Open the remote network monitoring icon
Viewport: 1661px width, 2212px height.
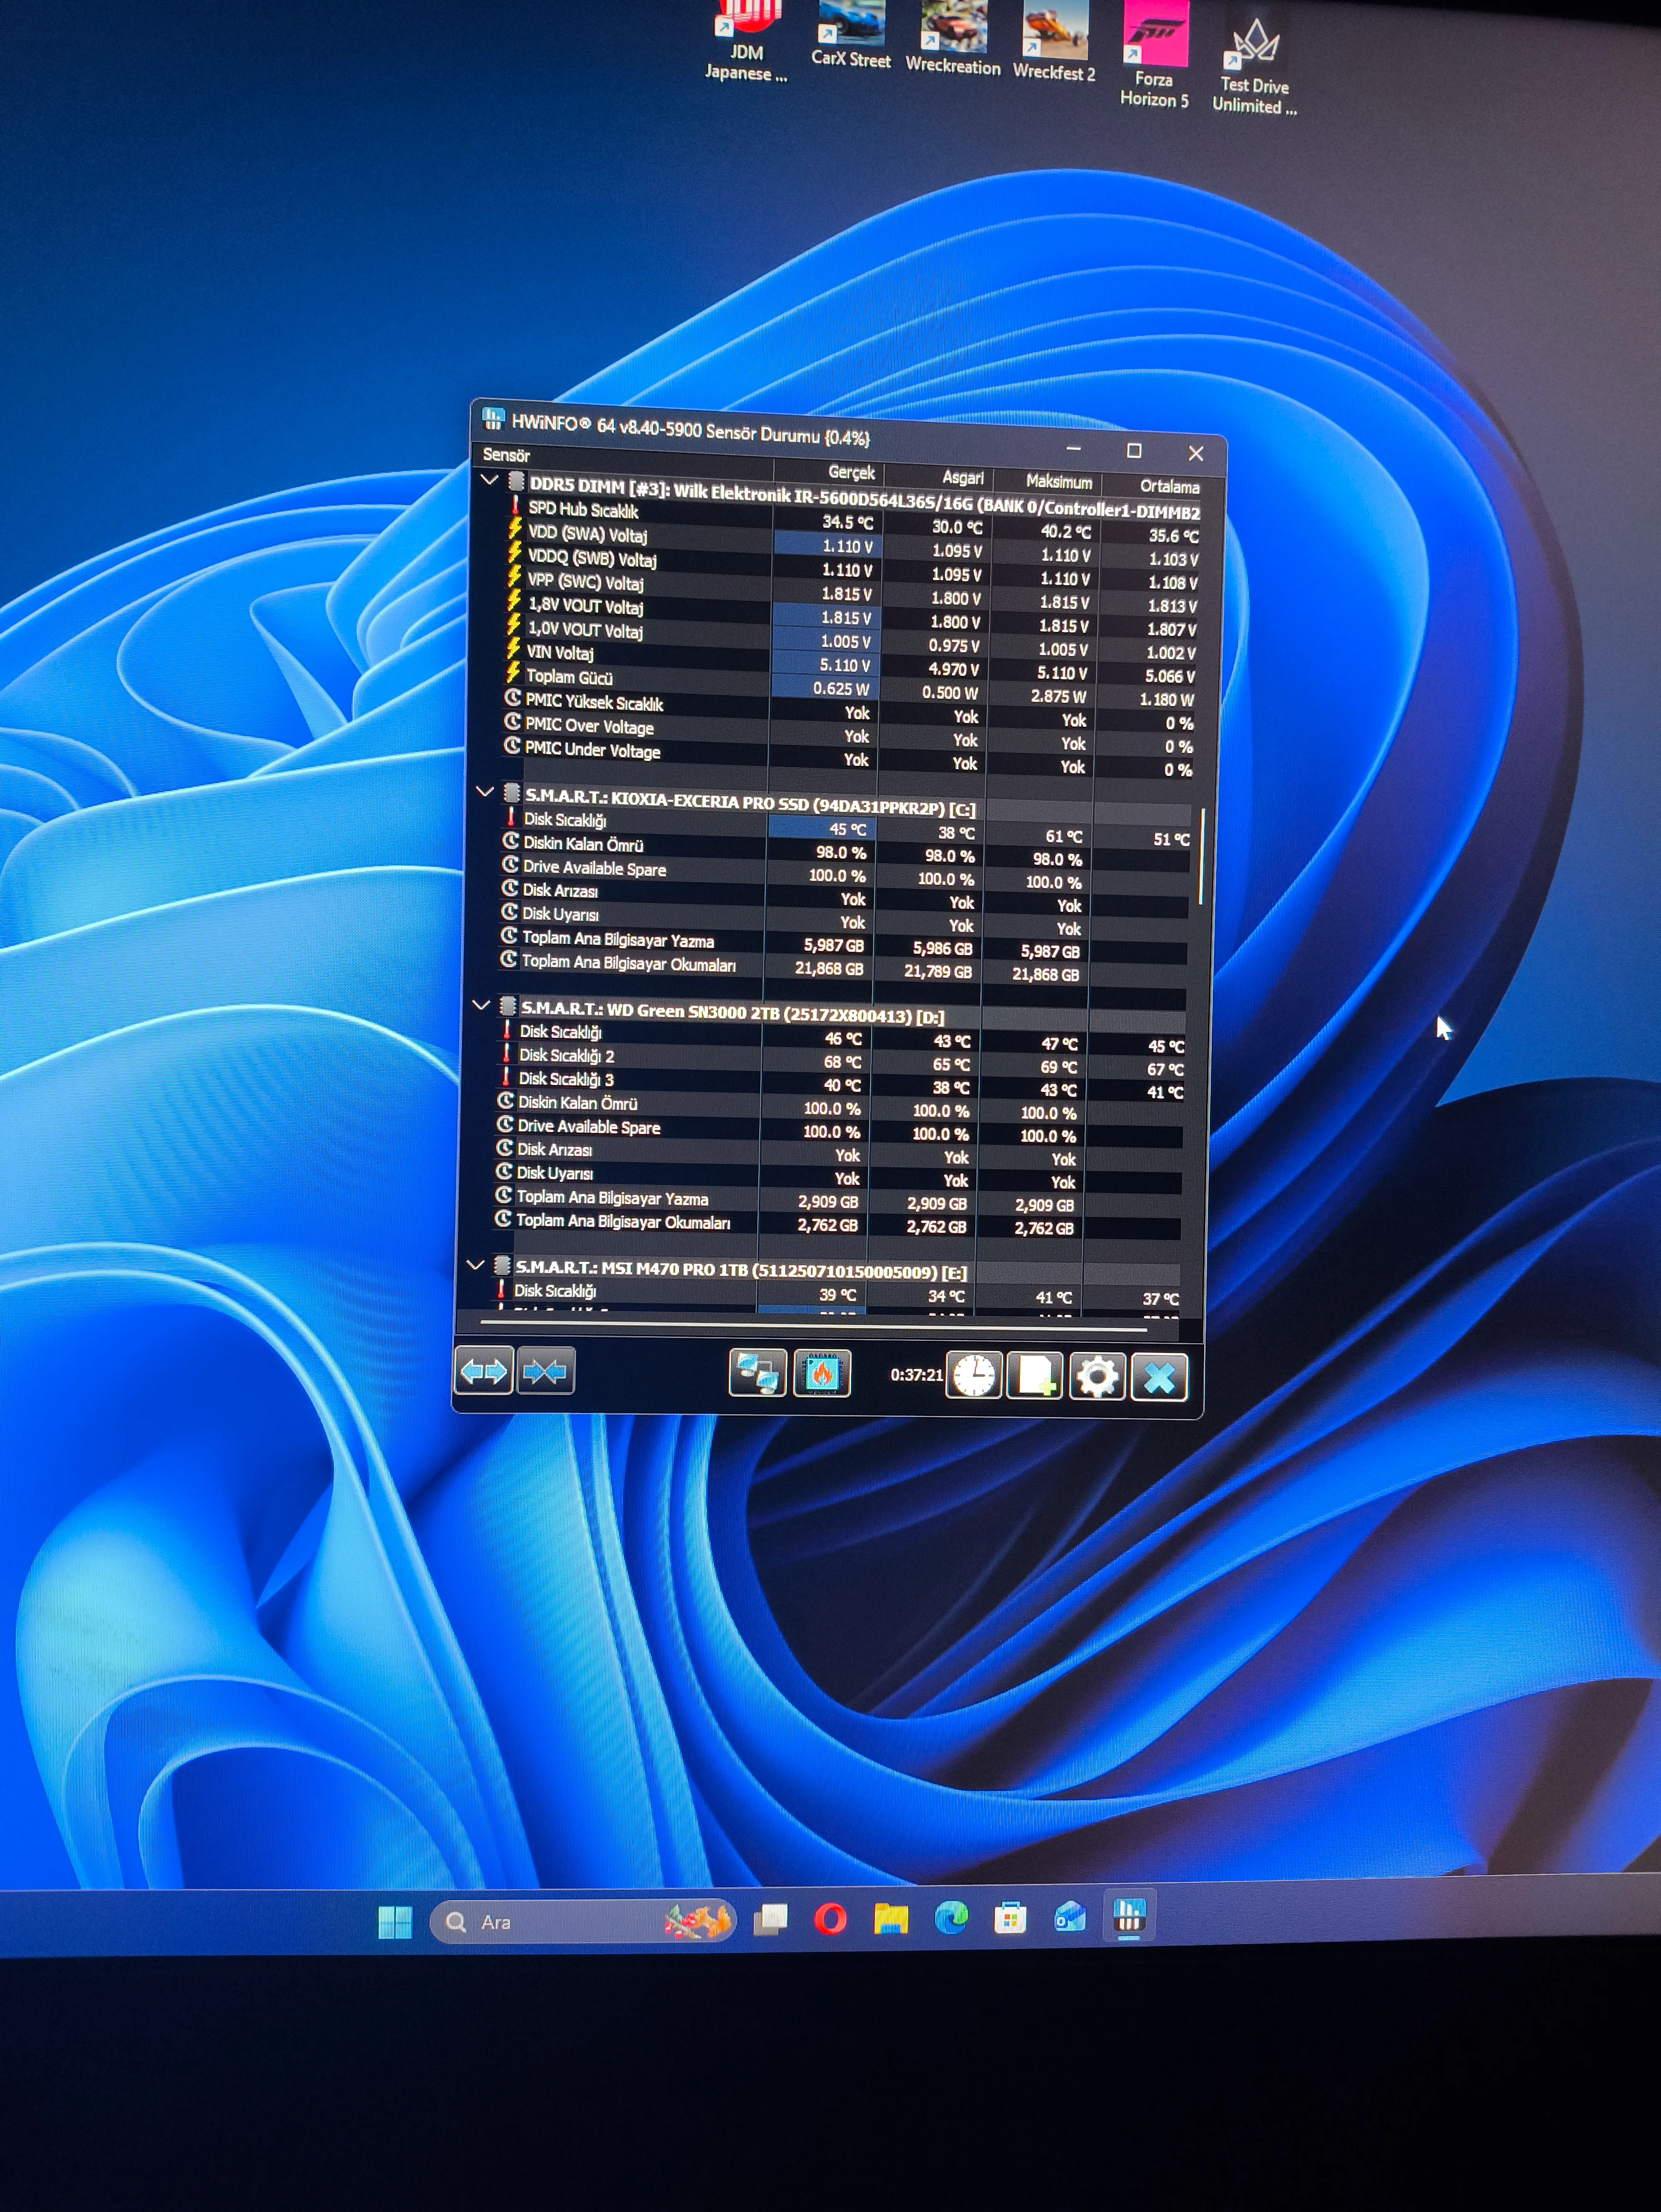757,1373
